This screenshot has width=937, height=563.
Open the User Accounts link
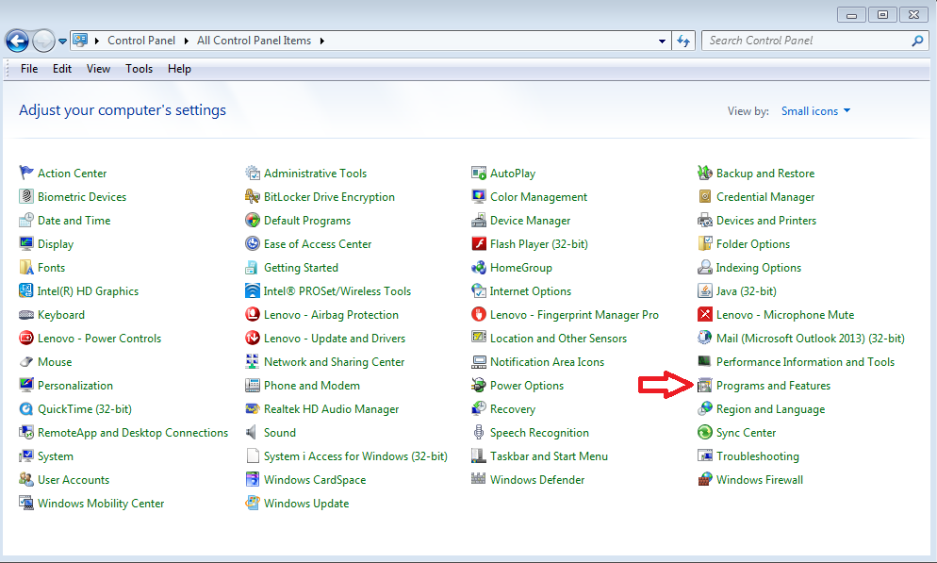[74, 480]
